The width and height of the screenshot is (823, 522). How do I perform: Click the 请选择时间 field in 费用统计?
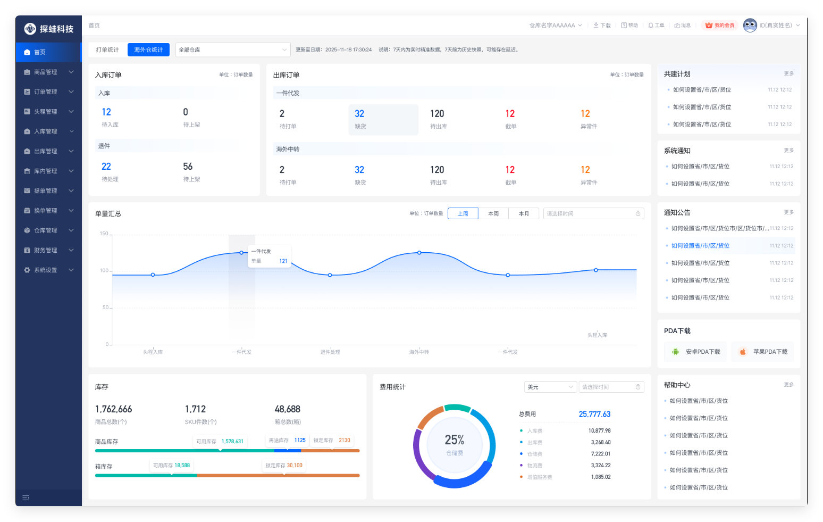click(x=611, y=387)
